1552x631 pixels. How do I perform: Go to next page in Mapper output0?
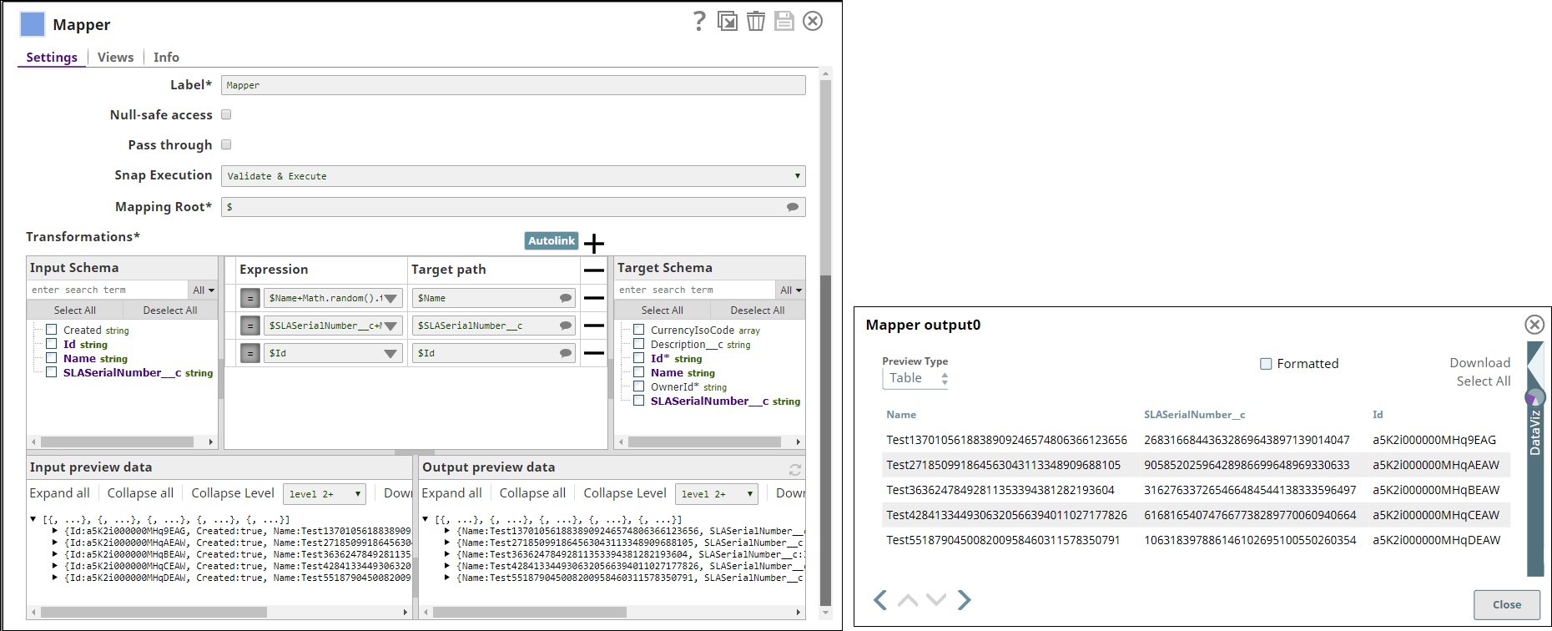click(965, 599)
